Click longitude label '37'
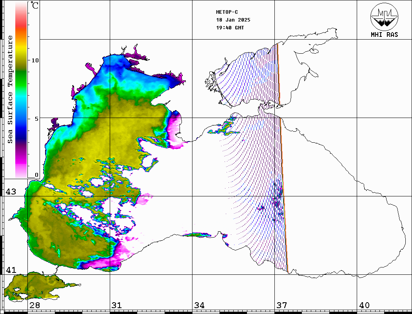Screen dimensions: 412x314 click(x=282, y=305)
